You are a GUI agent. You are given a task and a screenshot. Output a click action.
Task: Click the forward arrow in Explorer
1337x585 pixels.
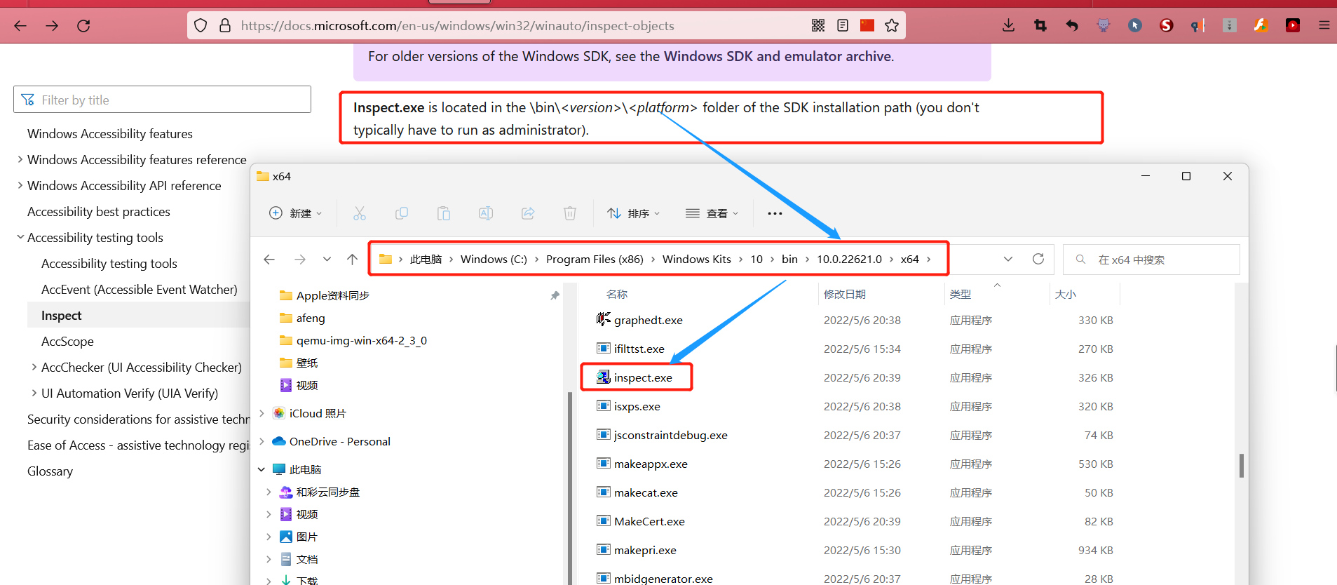tap(300, 260)
